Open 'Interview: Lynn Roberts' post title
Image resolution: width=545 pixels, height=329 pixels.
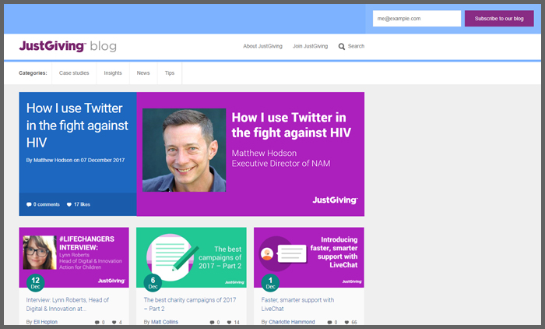68,304
